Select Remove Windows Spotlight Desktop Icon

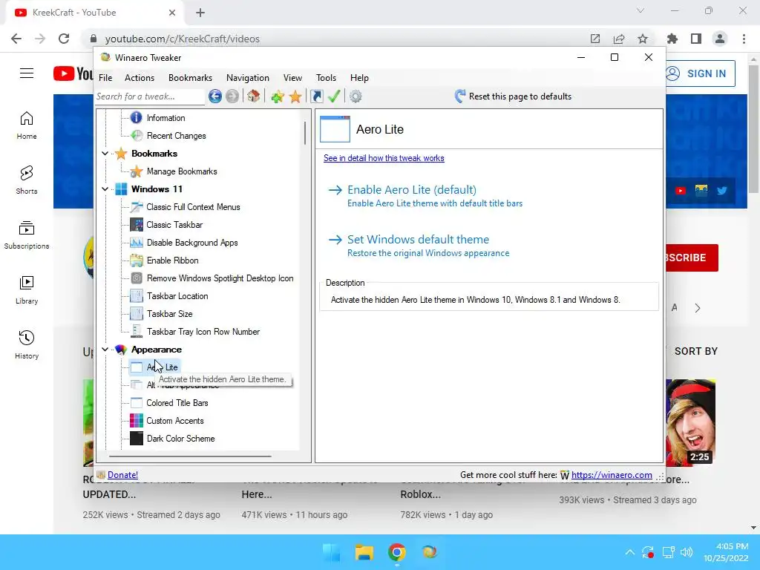click(x=220, y=278)
